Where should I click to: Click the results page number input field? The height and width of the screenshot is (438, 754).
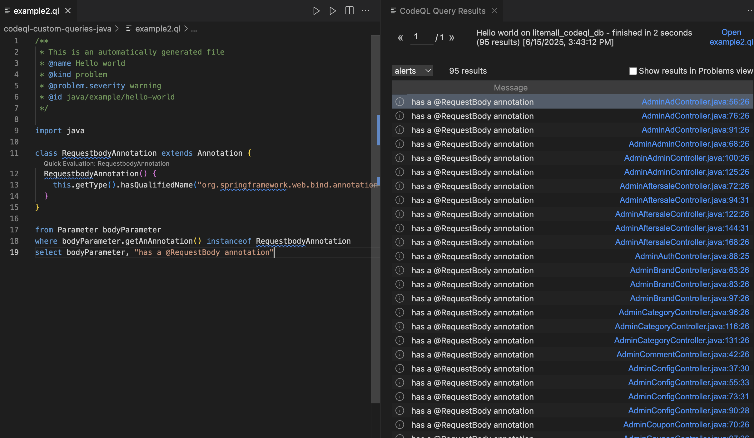[422, 37]
